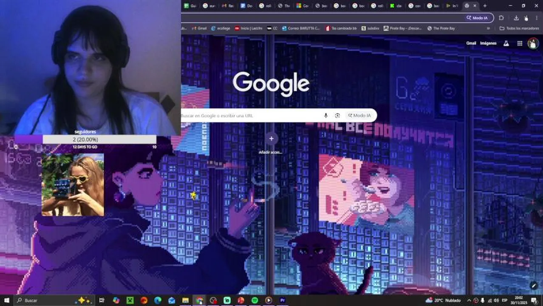Viewport: 543px width, 306px height.
Task: Open Spotify on taskbar
Action: (255, 300)
